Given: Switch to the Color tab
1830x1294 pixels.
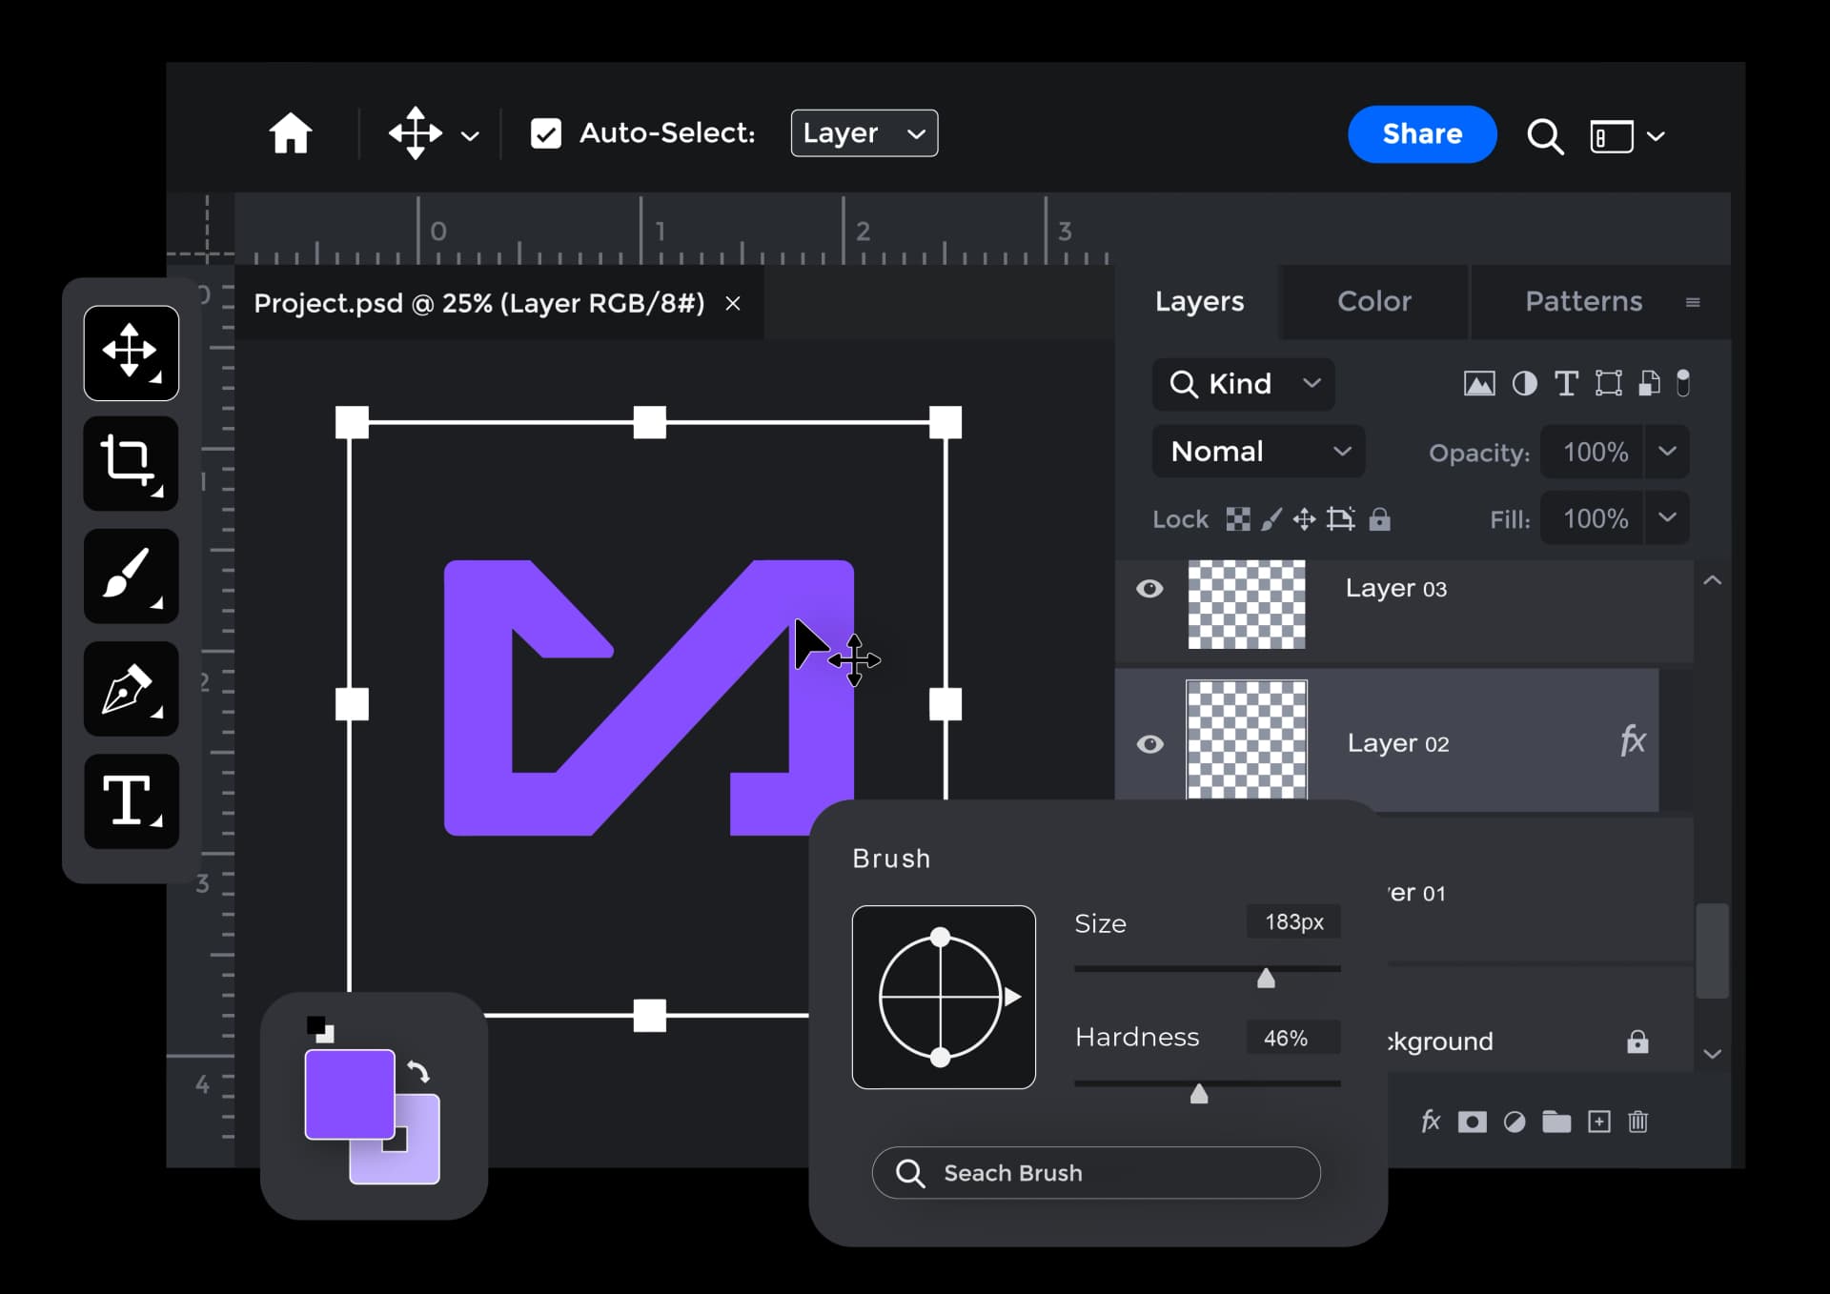Looking at the screenshot, I should [x=1373, y=302].
